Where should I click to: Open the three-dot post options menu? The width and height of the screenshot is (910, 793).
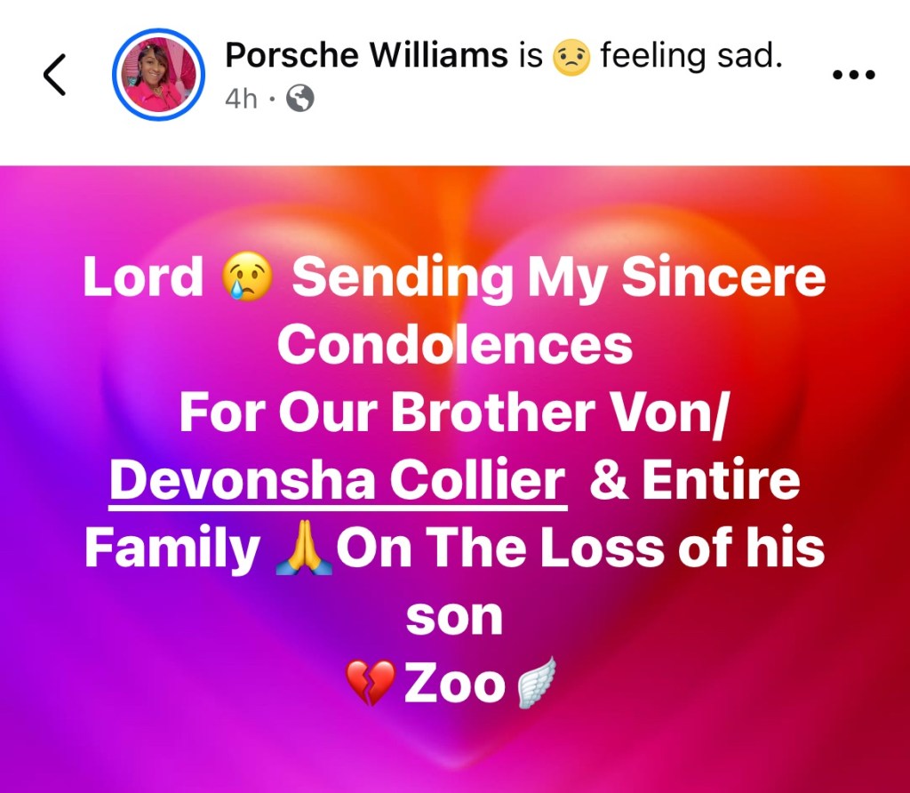[x=854, y=75]
